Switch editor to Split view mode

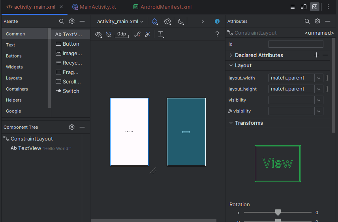pos(304,7)
